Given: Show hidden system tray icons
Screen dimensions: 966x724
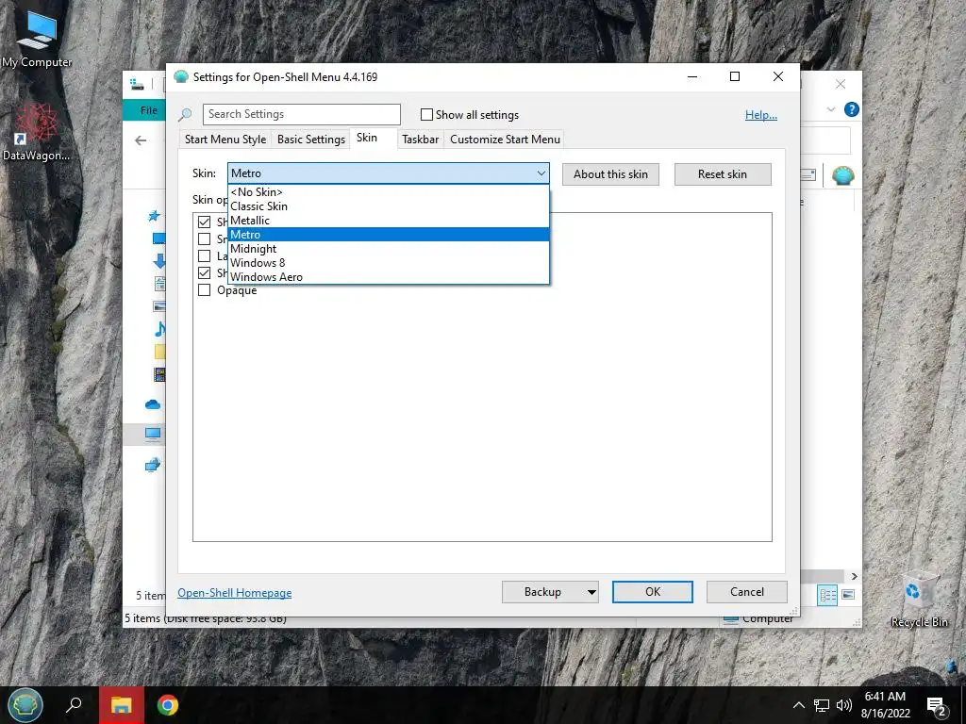Looking at the screenshot, I should [x=798, y=705].
